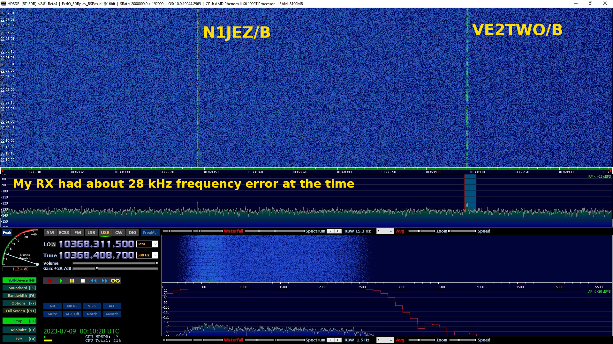Click the white stop square icon

(83, 281)
